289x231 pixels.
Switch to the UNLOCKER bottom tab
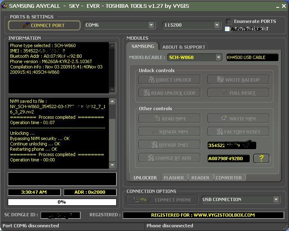145,178
